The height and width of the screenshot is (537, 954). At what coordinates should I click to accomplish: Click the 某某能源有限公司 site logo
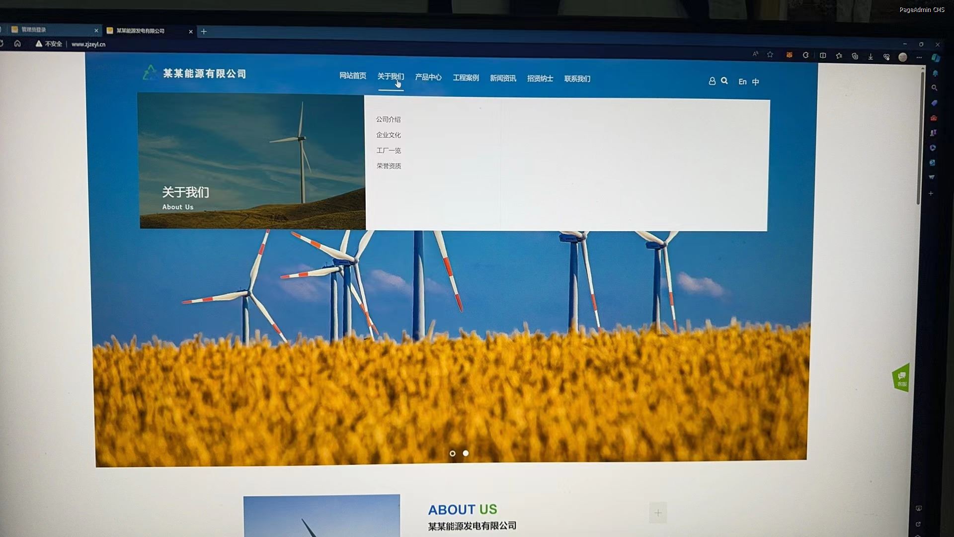[194, 73]
